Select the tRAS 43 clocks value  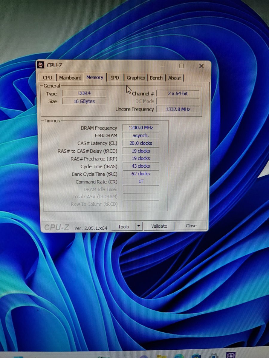(141, 166)
